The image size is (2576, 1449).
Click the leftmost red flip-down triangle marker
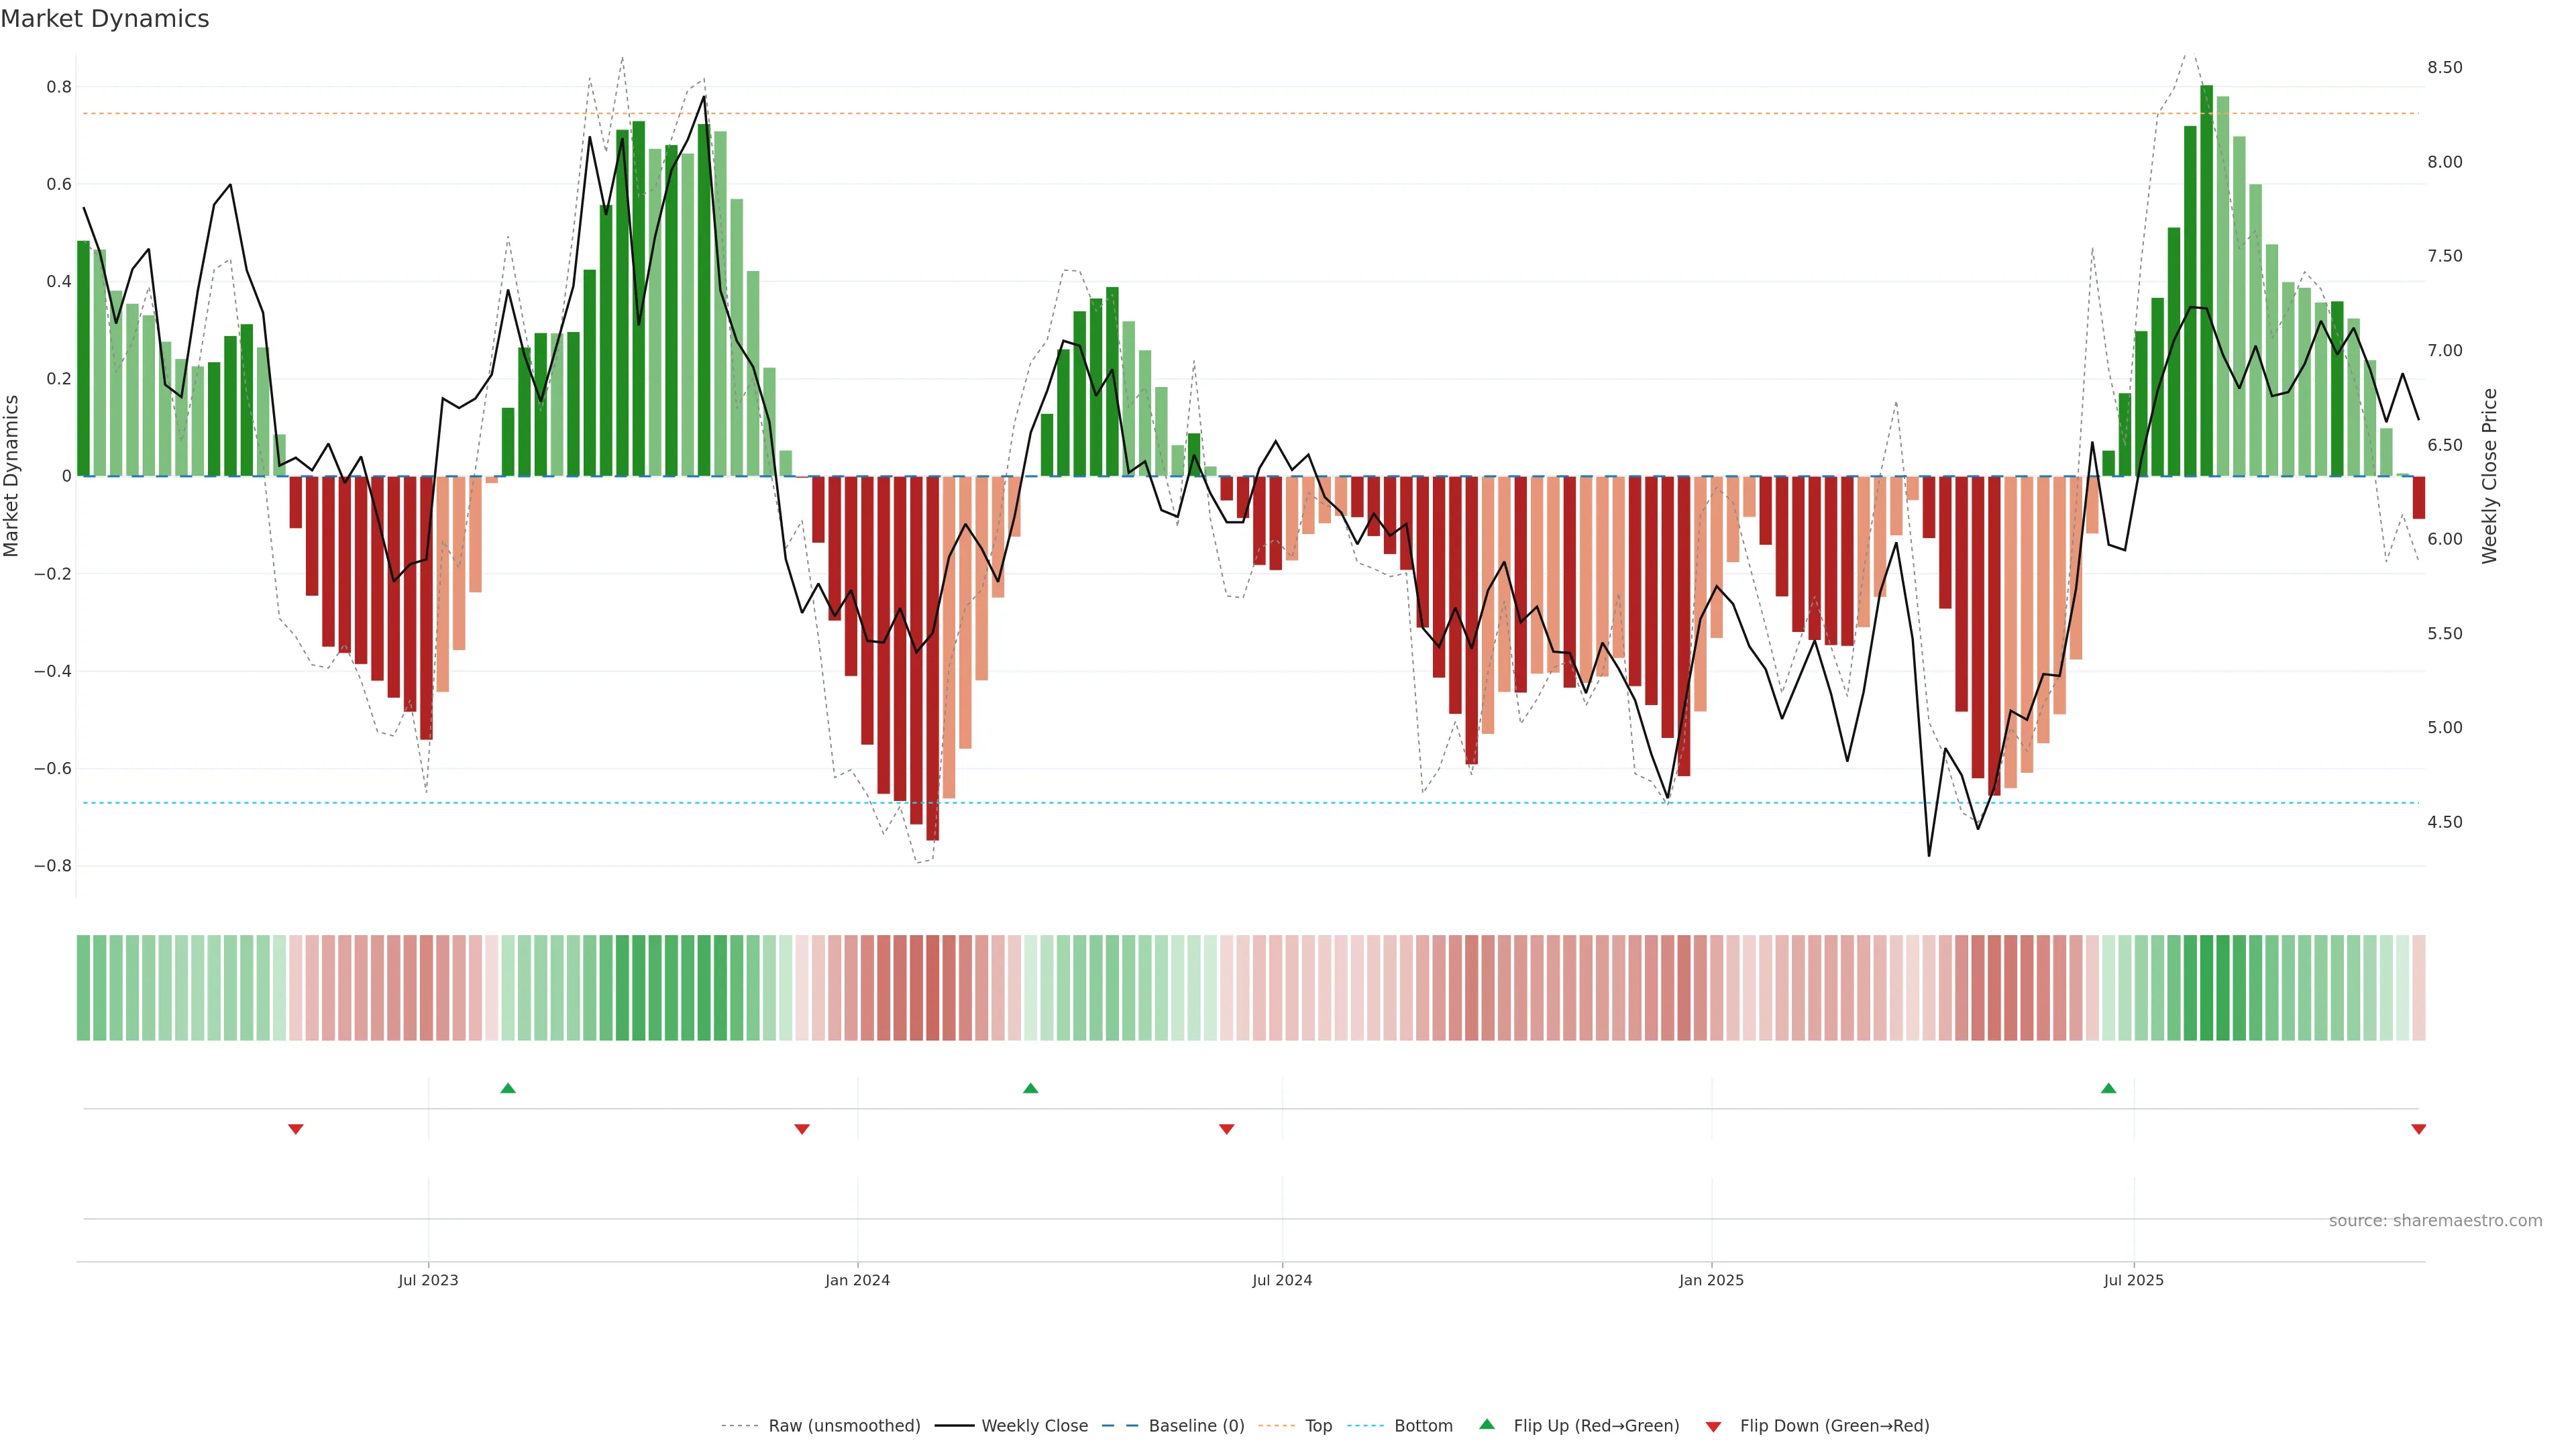296,1129
